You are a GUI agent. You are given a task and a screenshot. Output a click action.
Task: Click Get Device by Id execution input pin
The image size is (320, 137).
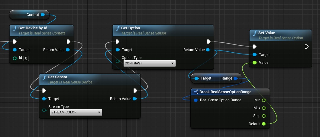pyautogui.click(x=15, y=42)
